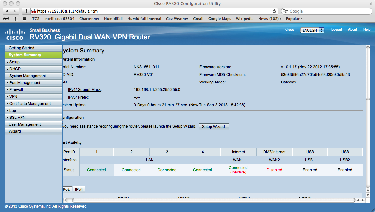Open the Charter.net bookmark

89,19
